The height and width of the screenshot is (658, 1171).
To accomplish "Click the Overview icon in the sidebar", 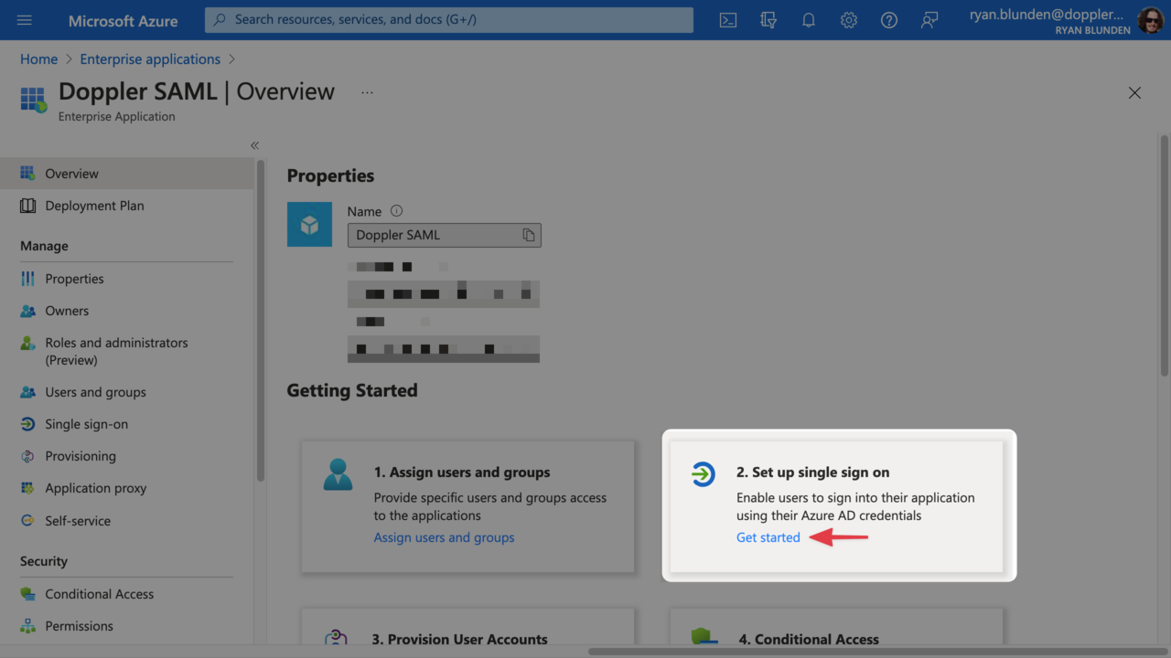I will [27, 174].
